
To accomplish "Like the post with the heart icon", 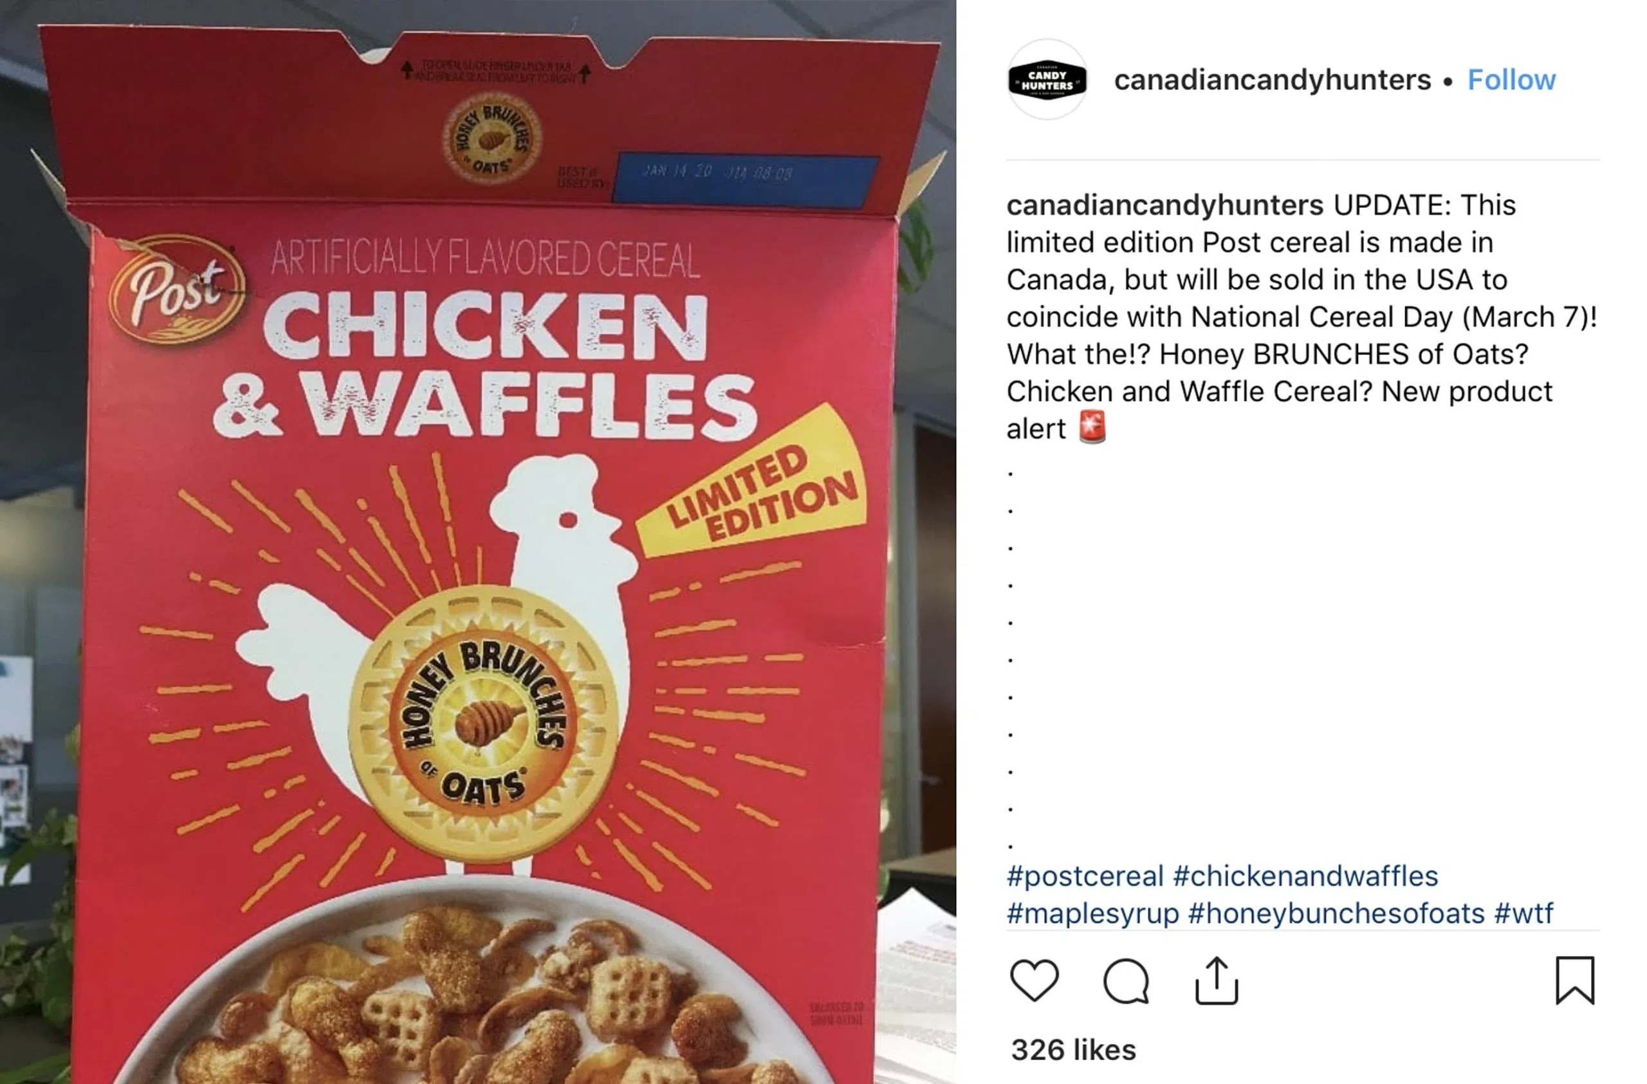I will 1034,980.
